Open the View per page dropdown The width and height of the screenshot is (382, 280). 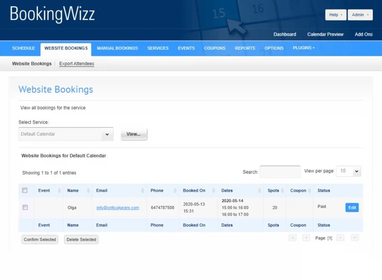tap(348, 171)
